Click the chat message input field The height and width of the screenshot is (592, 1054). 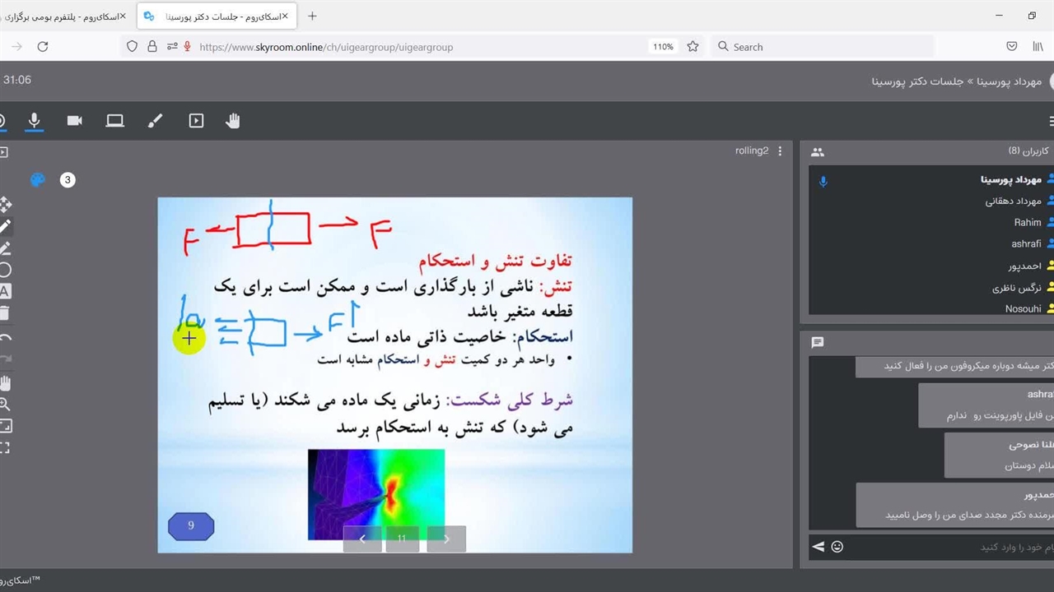point(947,547)
